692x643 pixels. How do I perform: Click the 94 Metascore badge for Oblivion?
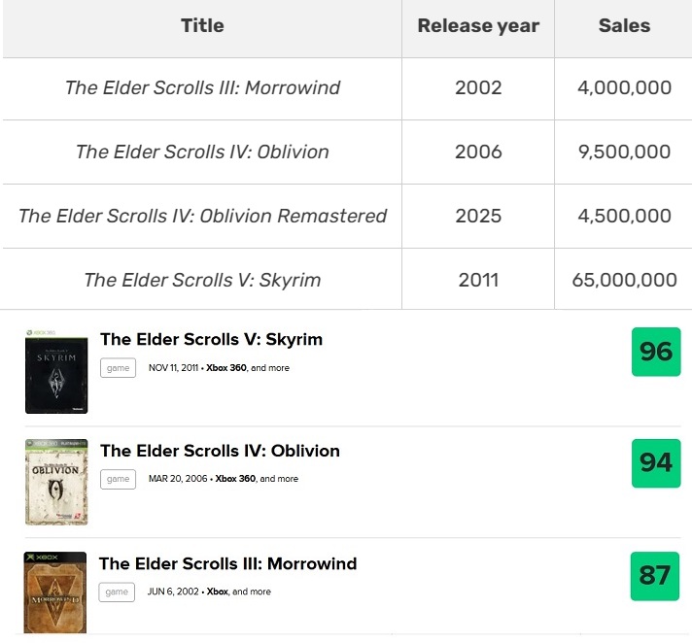coord(656,463)
